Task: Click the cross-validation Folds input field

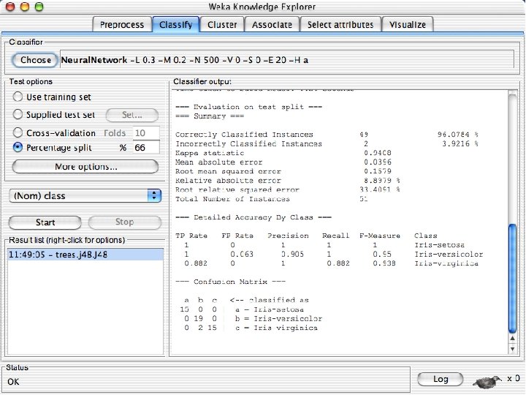Action: 146,133
